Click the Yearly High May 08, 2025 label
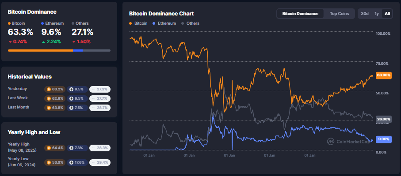The width and height of the screenshot is (401, 176). click(22, 147)
